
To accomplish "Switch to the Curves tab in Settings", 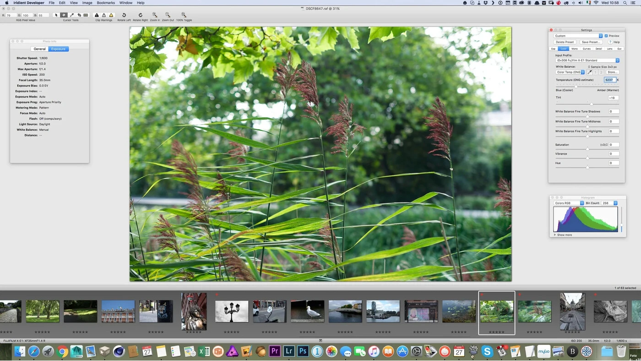I will [x=587, y=49].
